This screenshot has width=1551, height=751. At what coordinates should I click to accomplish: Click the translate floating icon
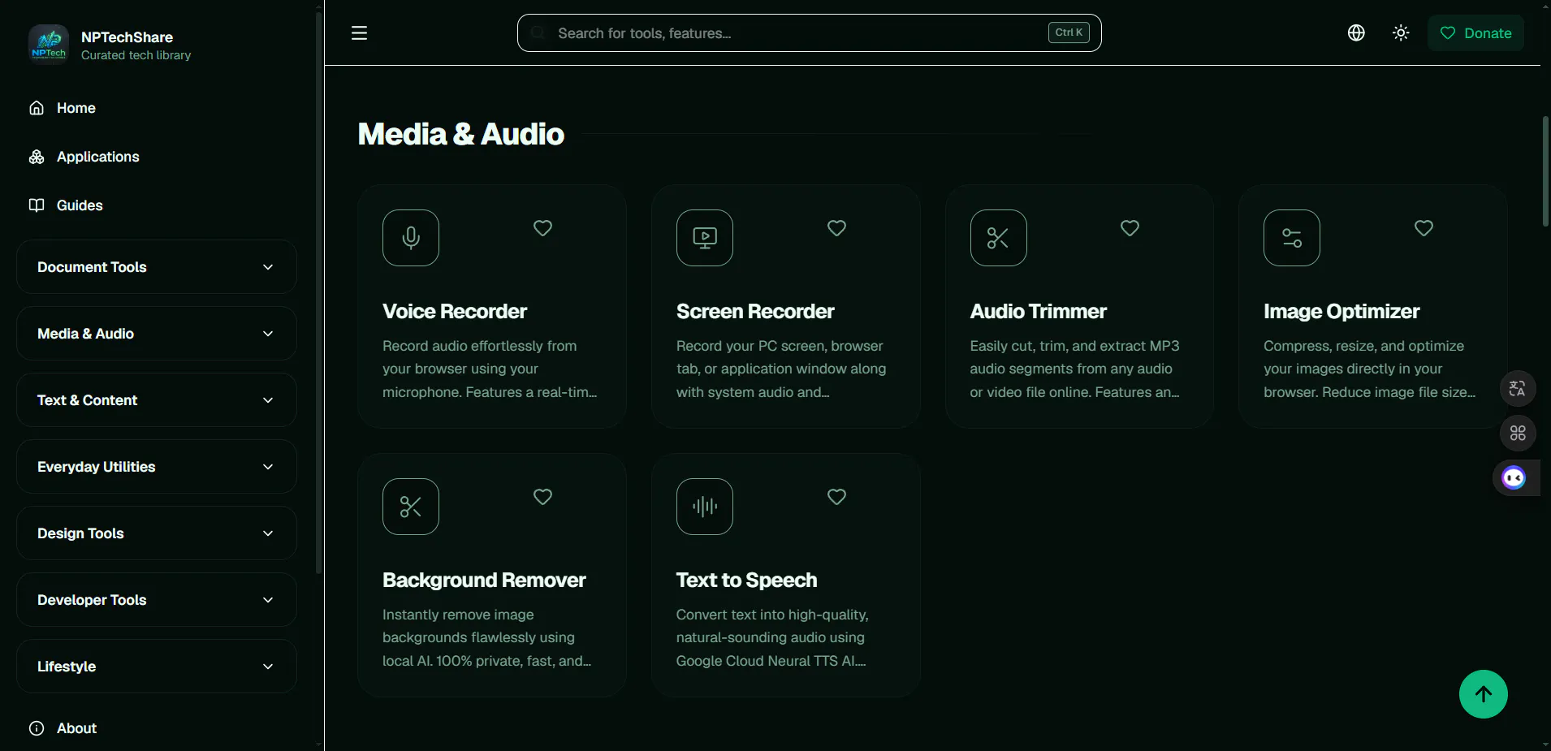pyautogui.click(x=1518, y=388)
